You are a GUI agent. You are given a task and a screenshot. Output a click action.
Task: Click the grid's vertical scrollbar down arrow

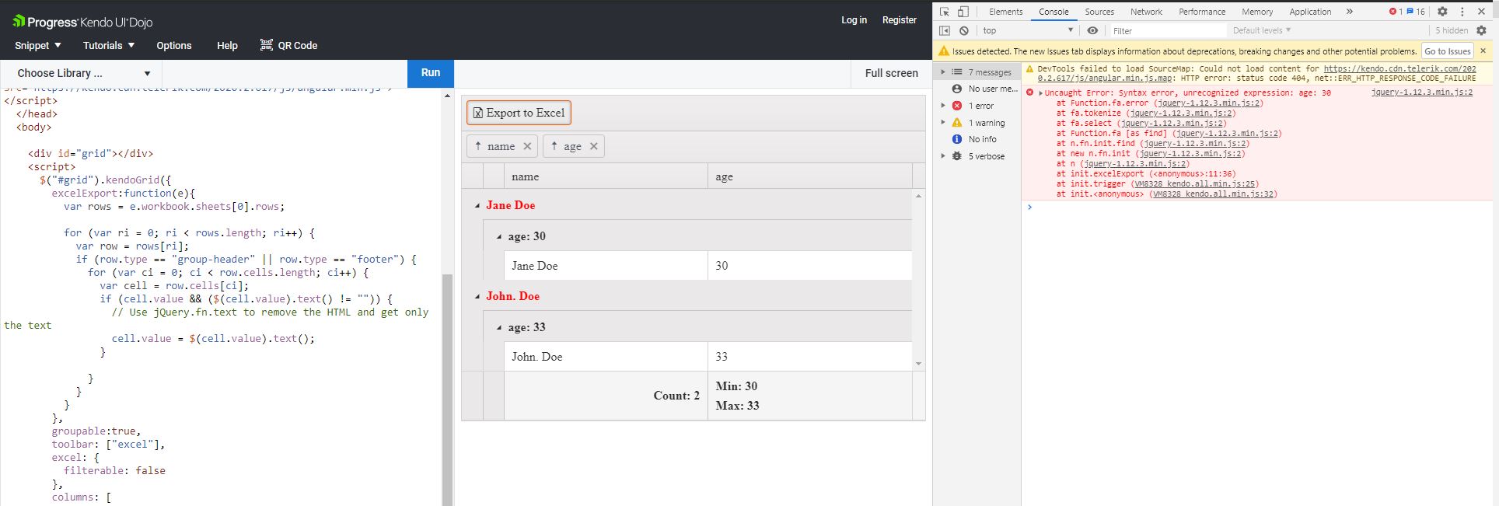click(x=918, y=364)
